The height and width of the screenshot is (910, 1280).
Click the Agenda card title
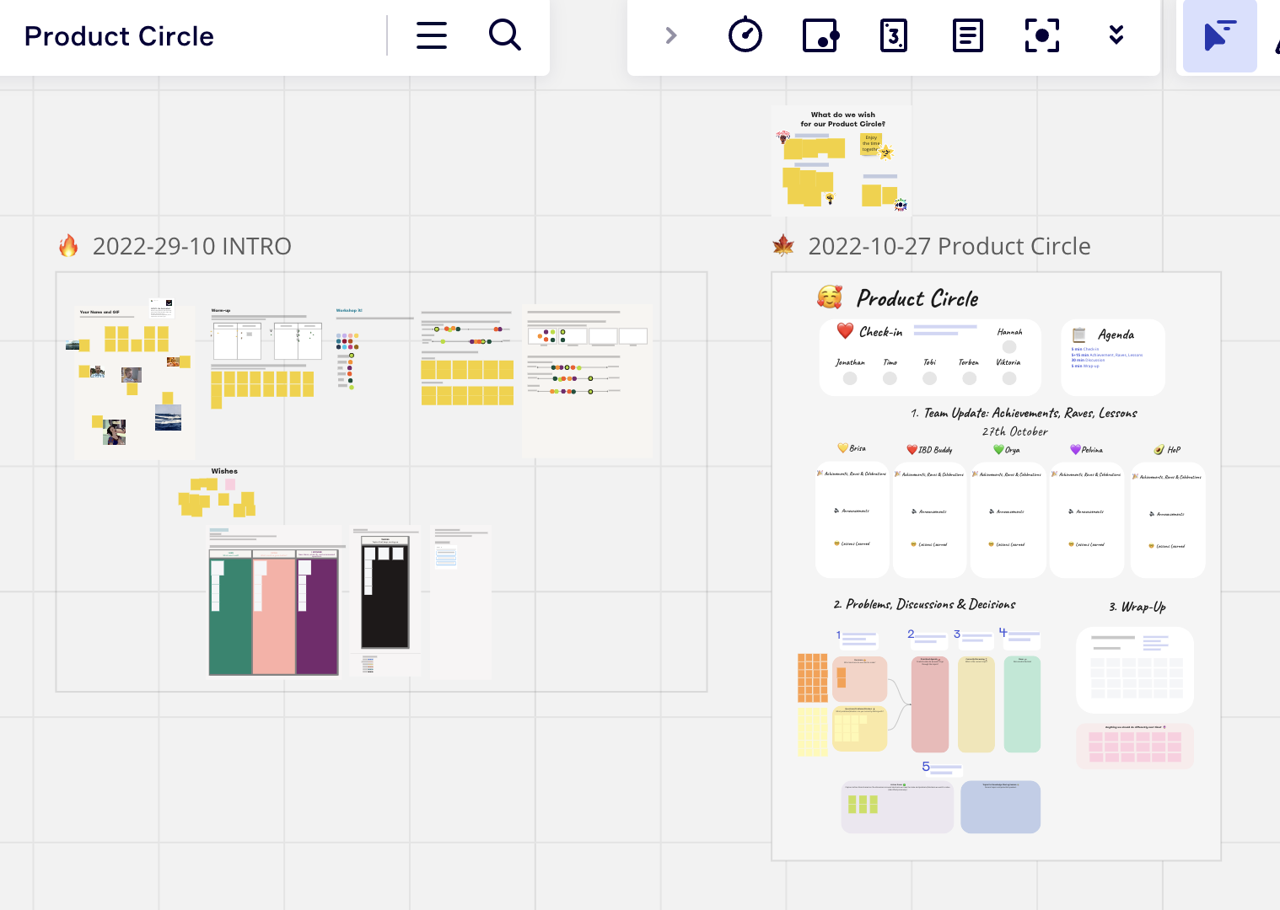point(1116,335)
